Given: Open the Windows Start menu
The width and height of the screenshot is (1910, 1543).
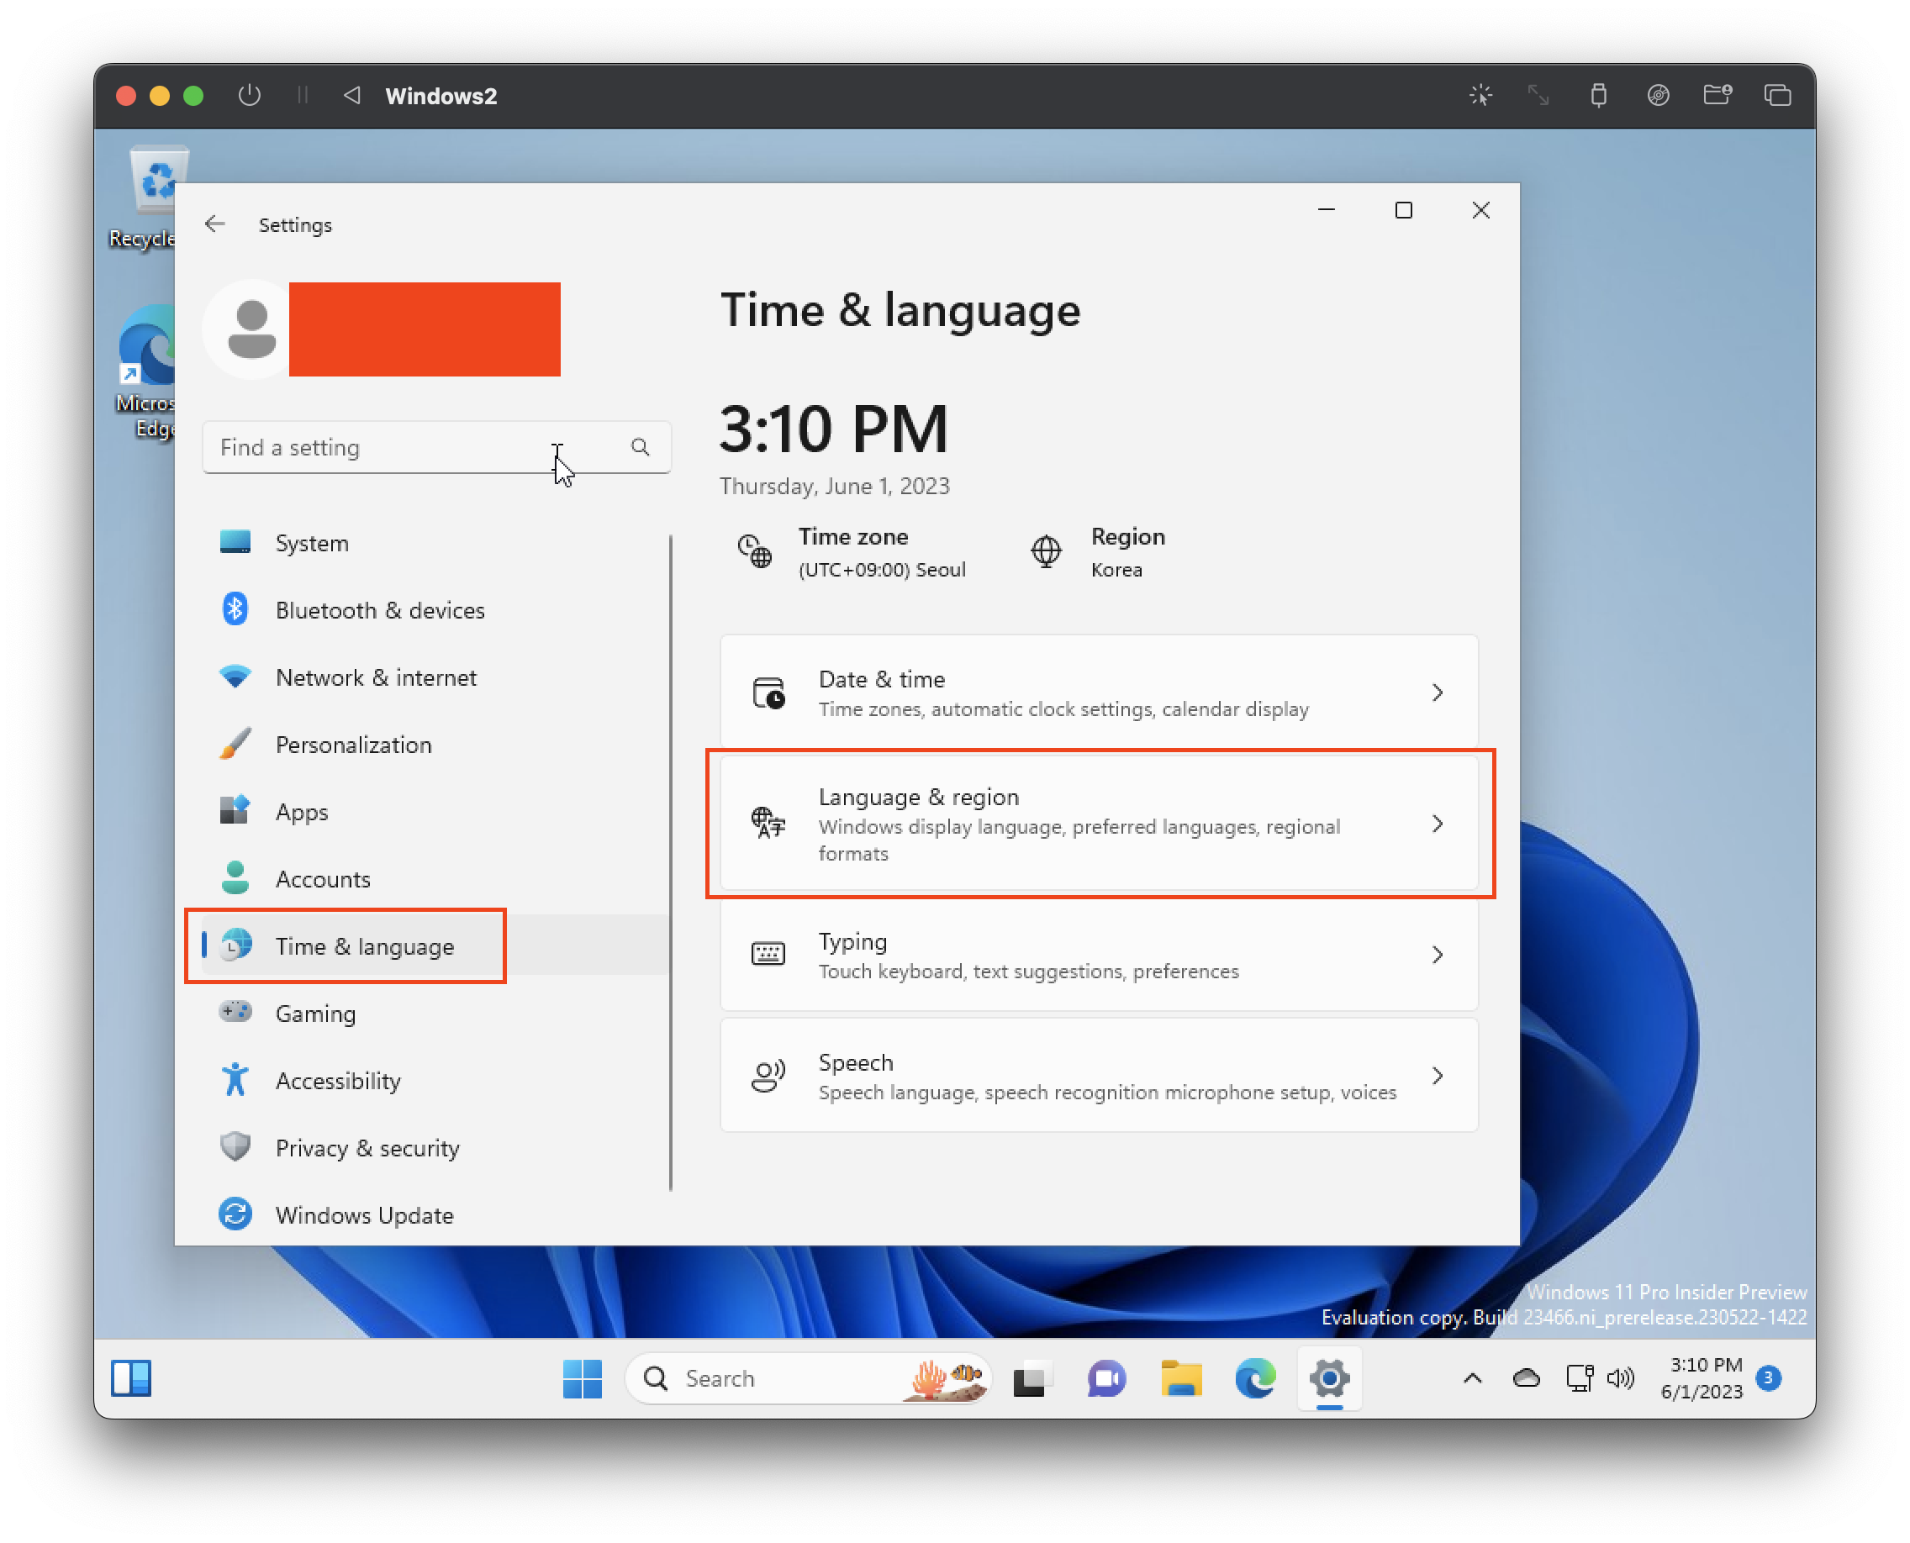Looking at the screenshot, I should pyautogui.click(x=583, y=1378).
